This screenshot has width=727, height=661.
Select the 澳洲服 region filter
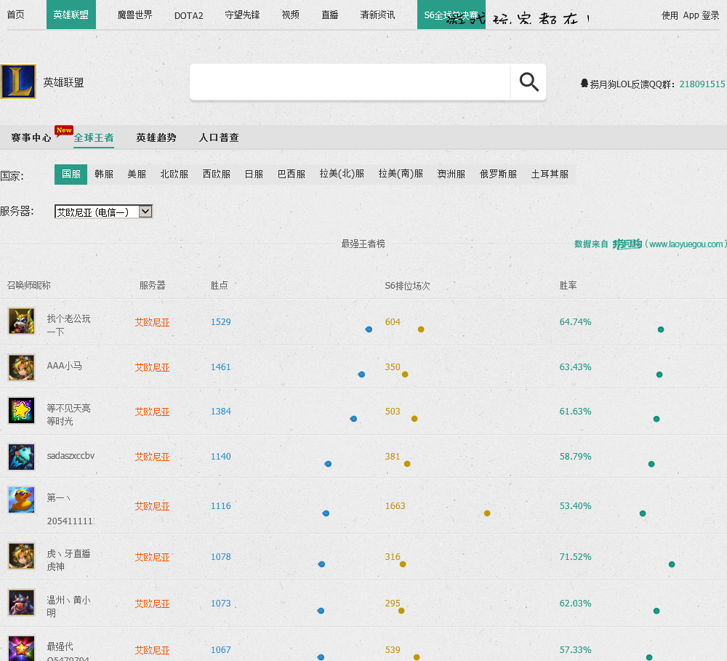[451, 175]
